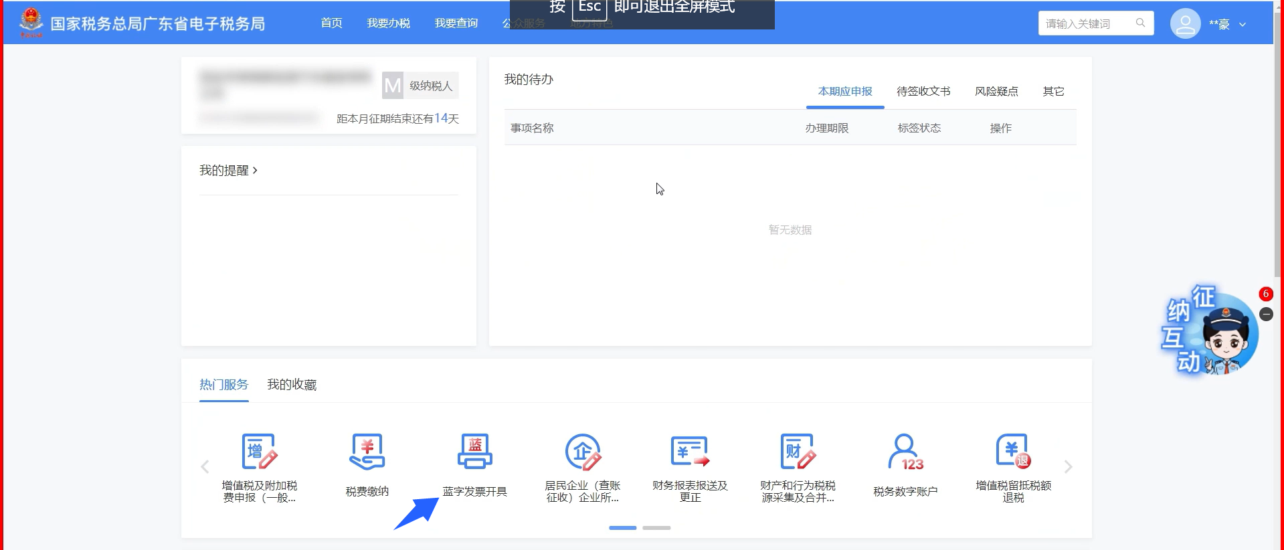Click the 暂无数据 placeholder text

pos(790,230)
